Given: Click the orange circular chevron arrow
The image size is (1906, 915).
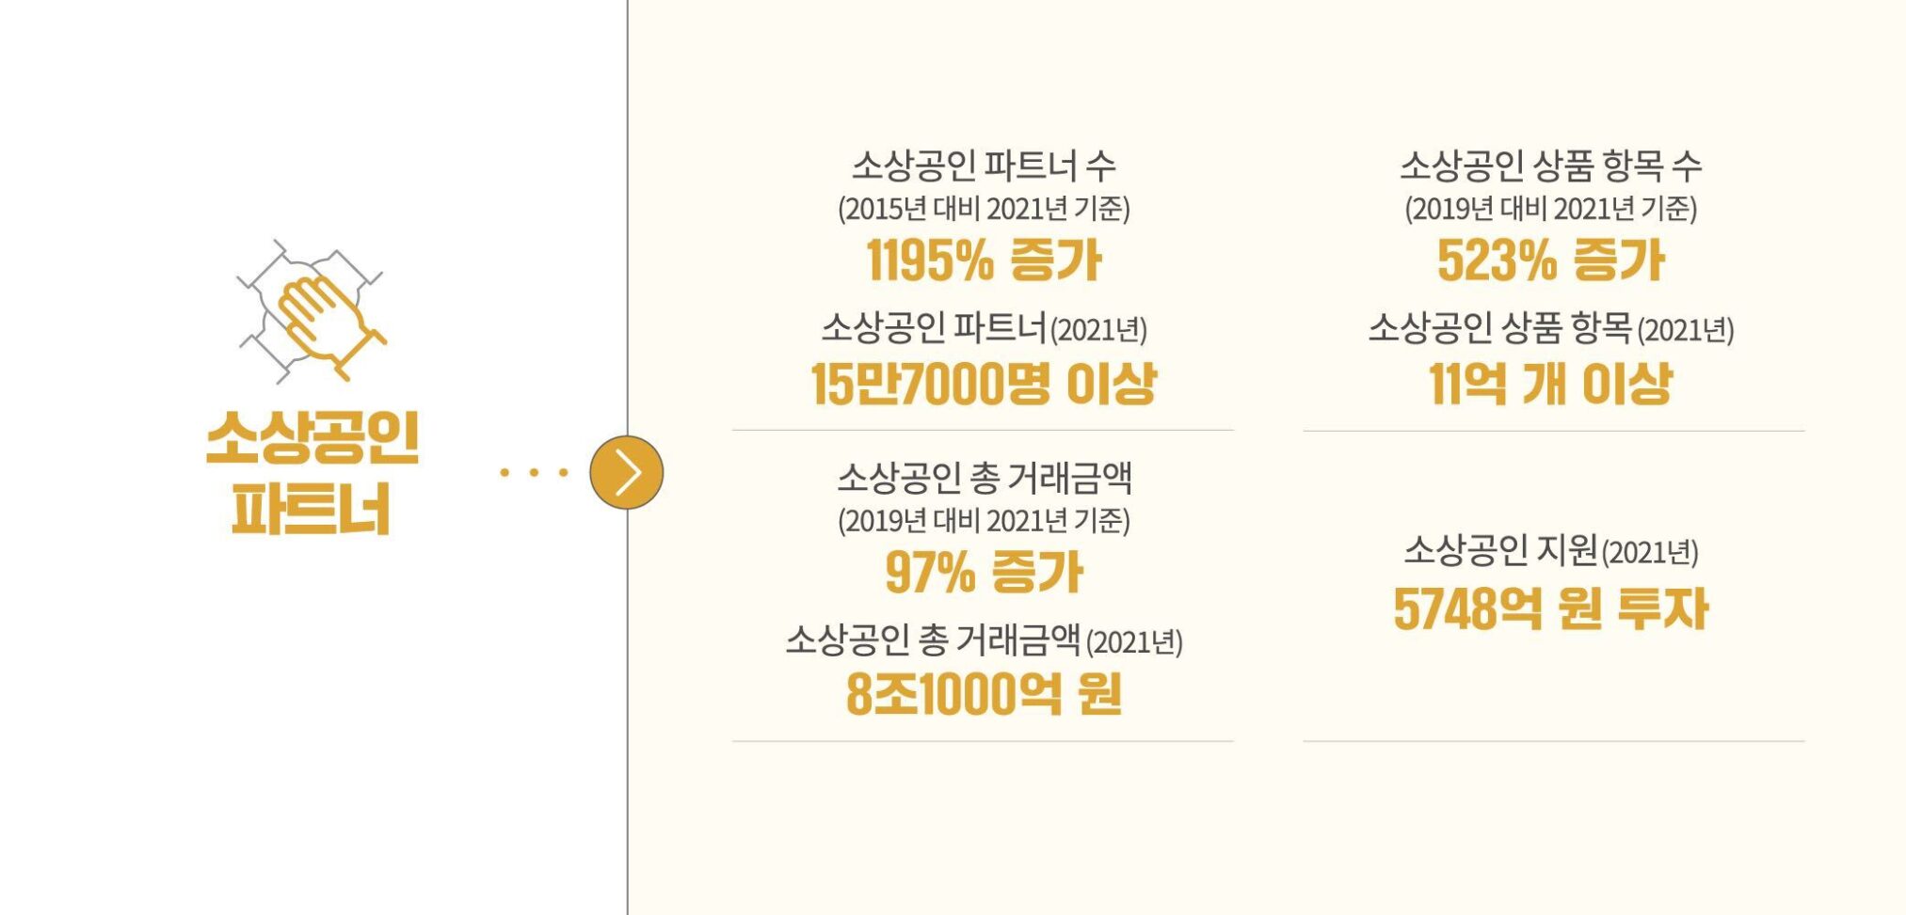Looking at the screenshot, I should click(x=627, y=472).
